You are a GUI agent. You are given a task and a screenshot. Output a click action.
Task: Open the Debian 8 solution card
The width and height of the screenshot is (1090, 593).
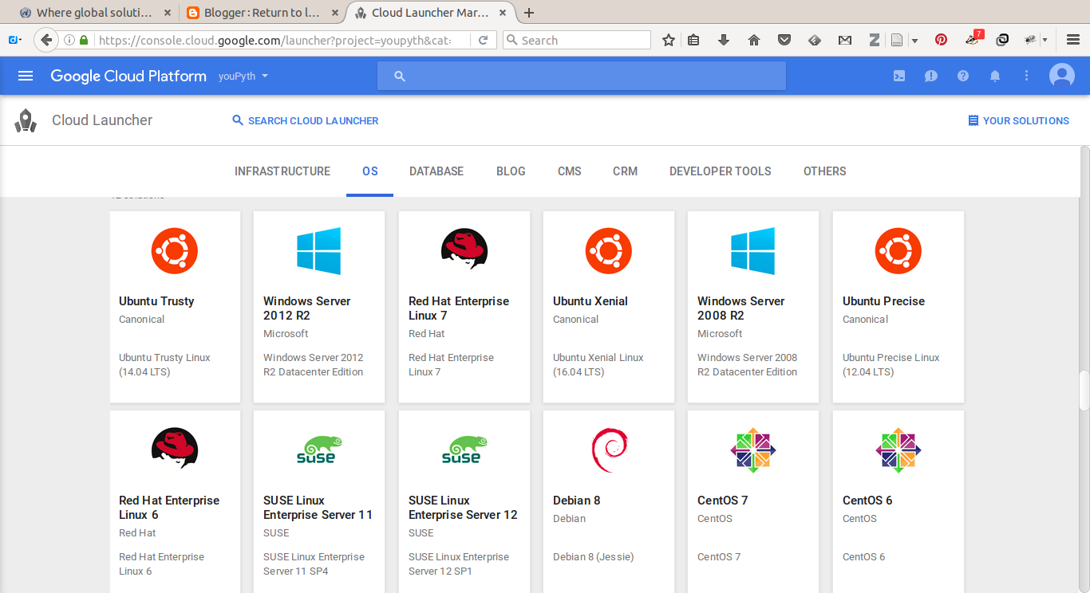(609, 502)
